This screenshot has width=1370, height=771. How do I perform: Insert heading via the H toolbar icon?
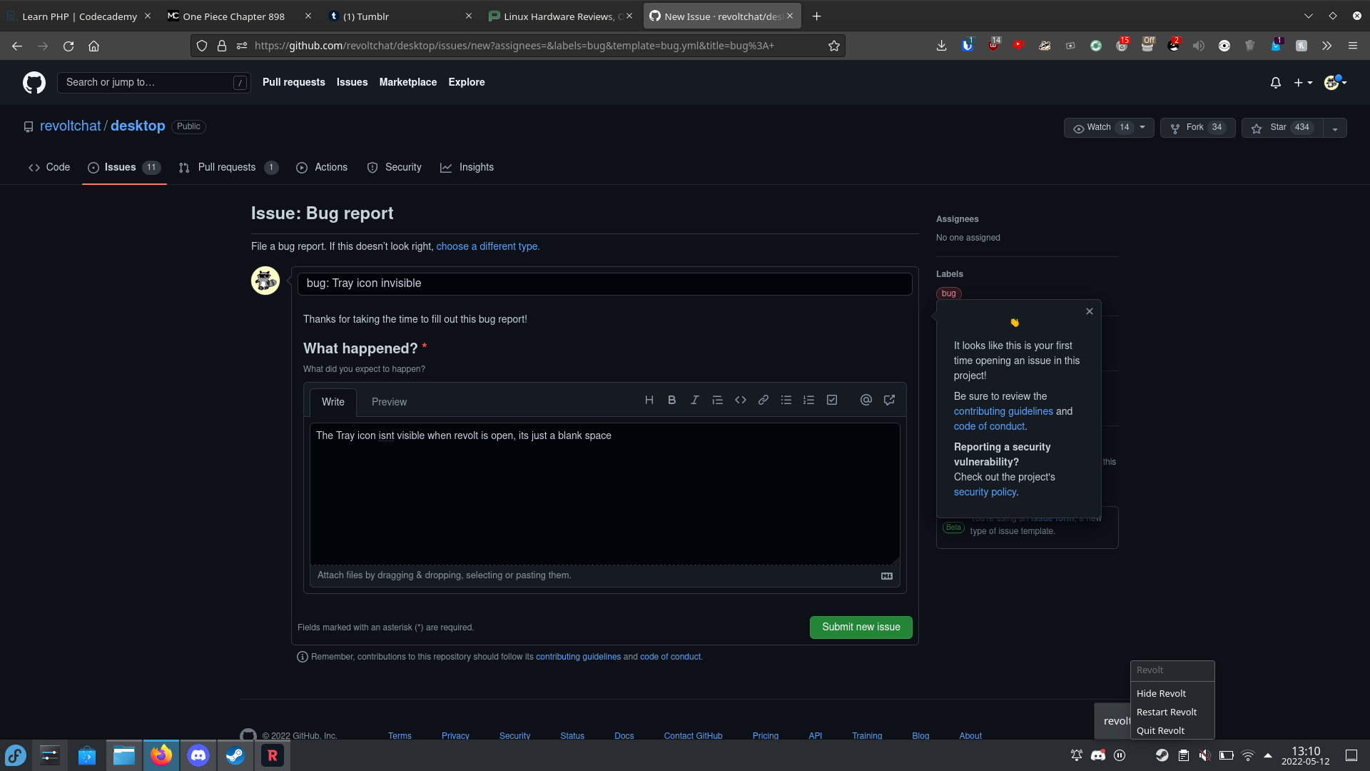pos(649,400)
